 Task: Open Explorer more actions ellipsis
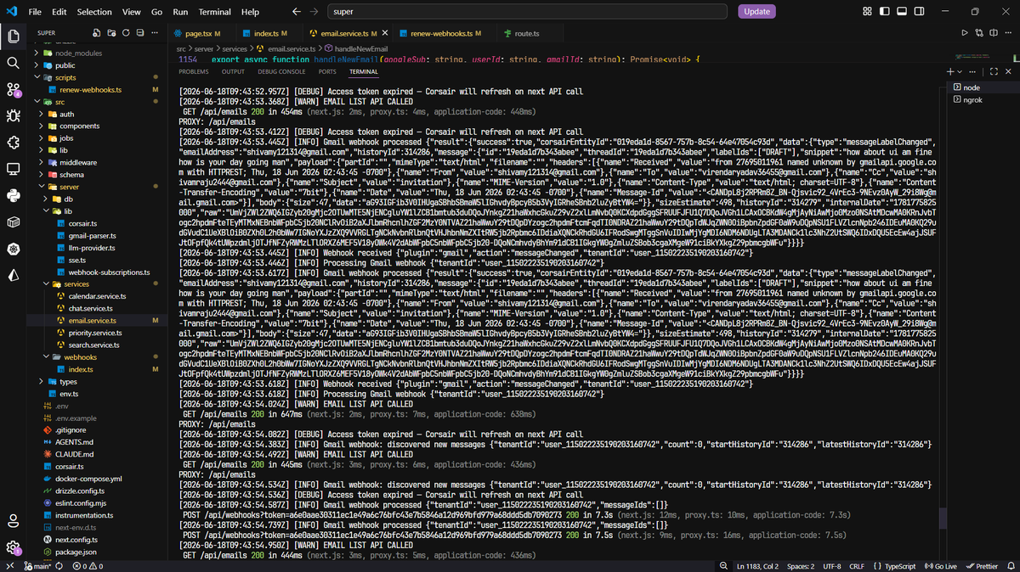pos(155,32)
